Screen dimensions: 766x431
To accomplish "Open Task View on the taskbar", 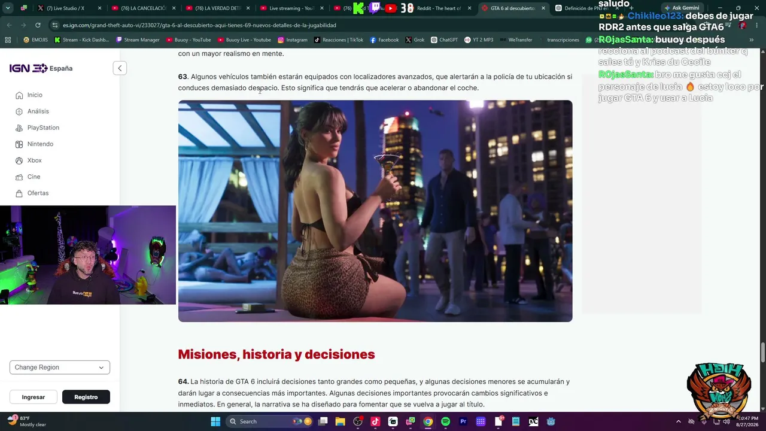I will pos(323,421).
